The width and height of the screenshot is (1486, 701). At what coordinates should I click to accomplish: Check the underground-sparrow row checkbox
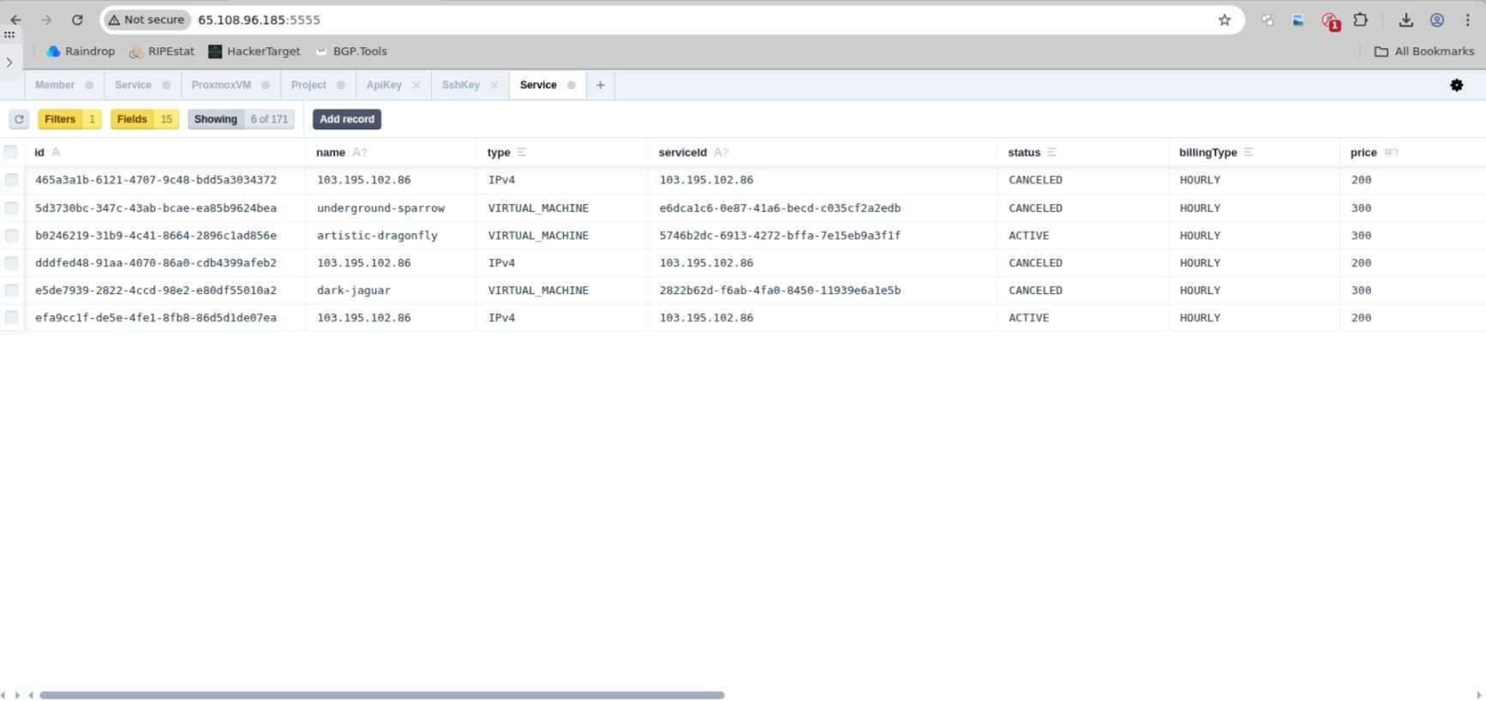(11, 208)
